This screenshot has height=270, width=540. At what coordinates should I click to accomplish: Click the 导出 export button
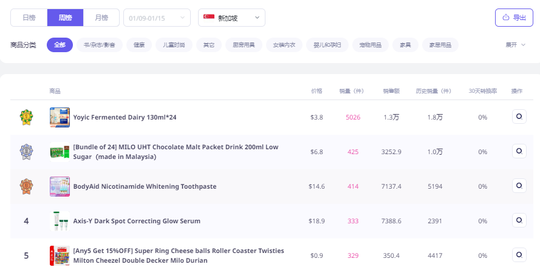pyautogui.click(x=514, y=18)
